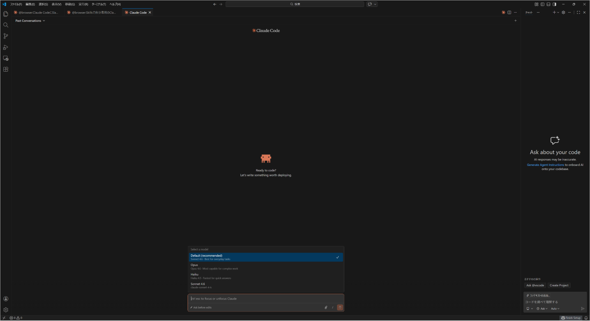
Task: Open the Auto model picker dropdown
Action: click(555, 309)
